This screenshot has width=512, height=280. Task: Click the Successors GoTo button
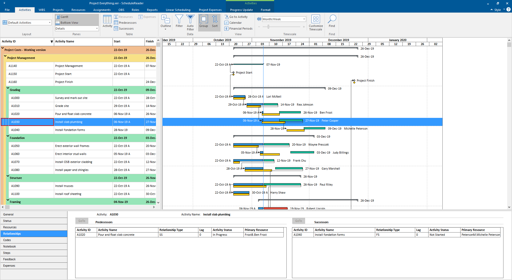[299, 221]
